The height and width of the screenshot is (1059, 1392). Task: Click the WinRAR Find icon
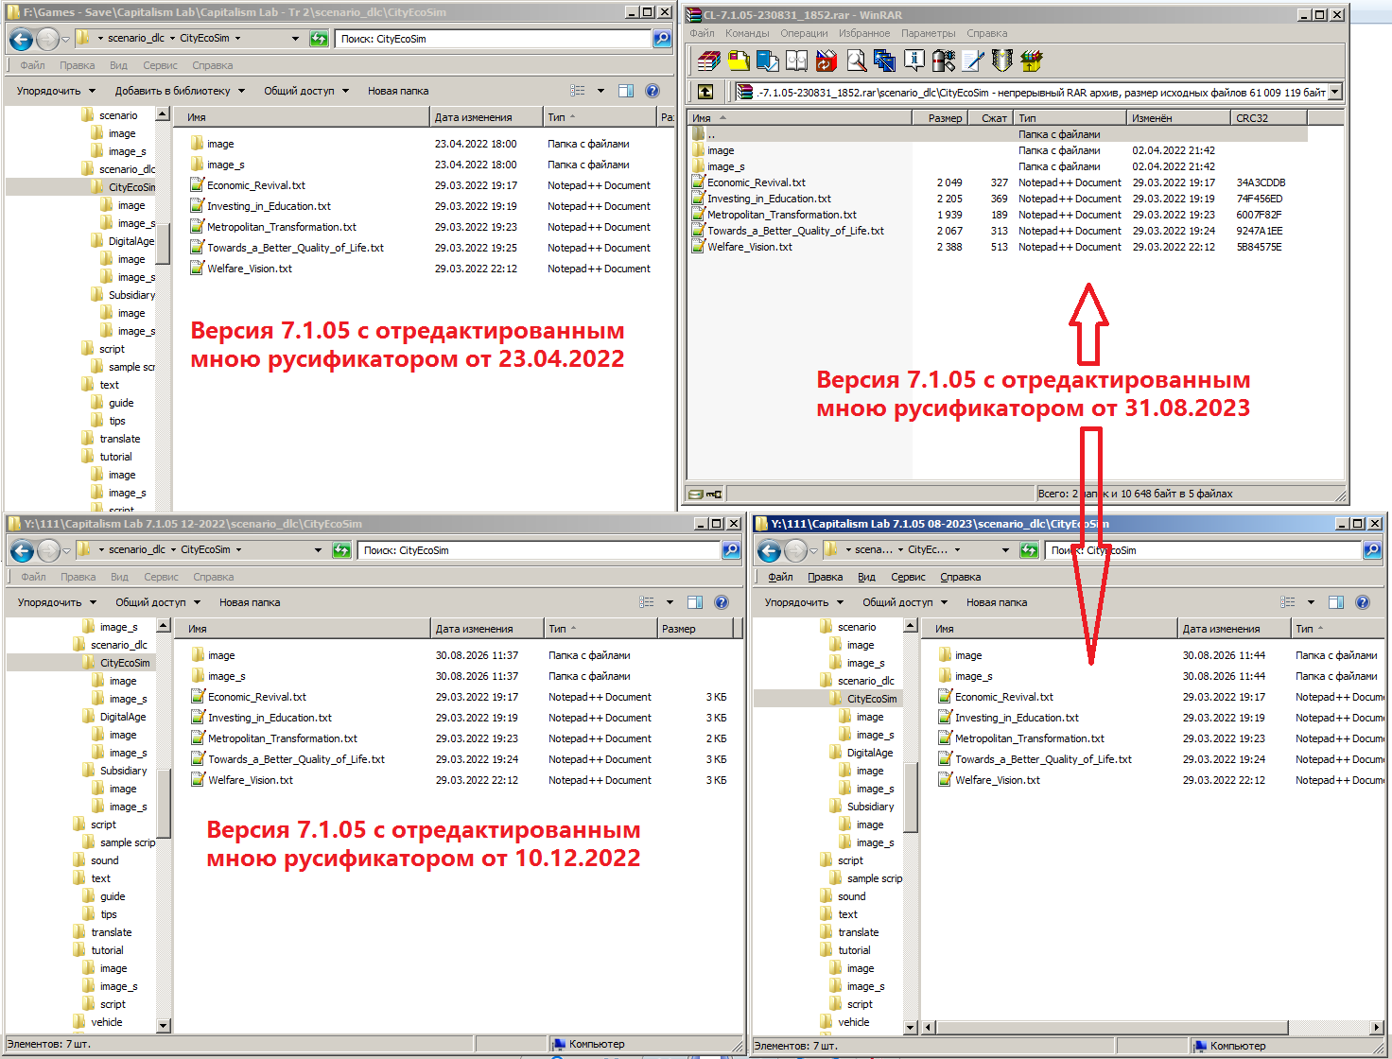pyautogui.click(x=856, y=61)
